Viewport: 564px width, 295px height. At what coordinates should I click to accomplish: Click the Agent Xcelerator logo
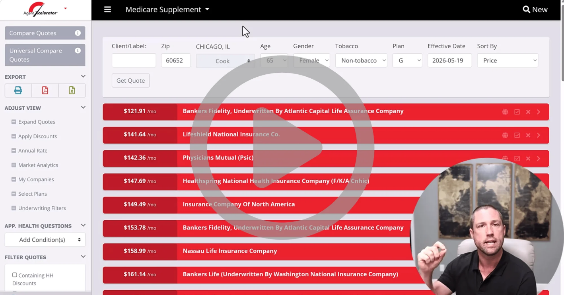coord(41,9)
